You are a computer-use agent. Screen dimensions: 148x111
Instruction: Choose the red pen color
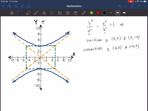coord(98,13)
